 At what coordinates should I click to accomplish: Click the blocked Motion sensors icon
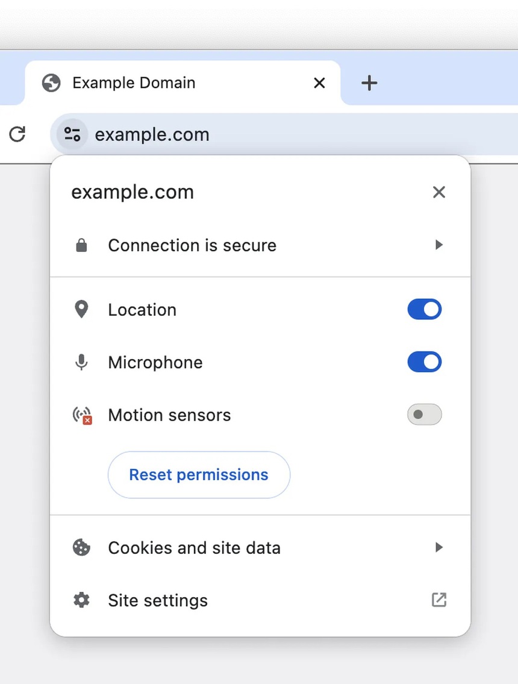point(82,415)
